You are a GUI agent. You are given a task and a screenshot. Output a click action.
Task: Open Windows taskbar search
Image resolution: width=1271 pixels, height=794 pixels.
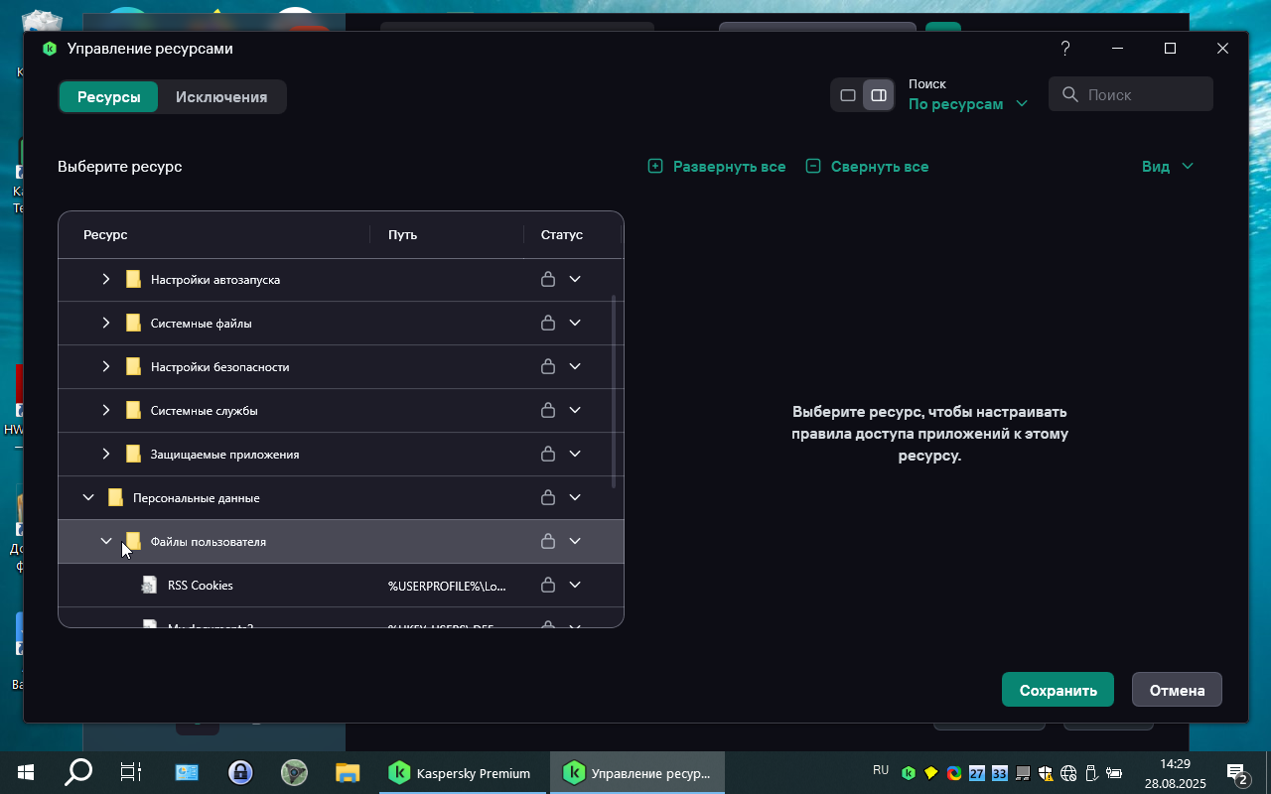point(77,772)
